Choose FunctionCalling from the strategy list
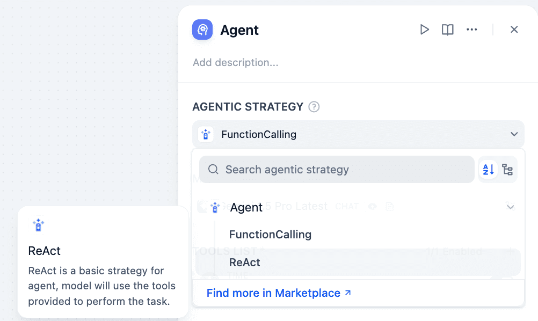Image resolution: width=538 pixels, height=321 pixels. pyautogui.click(x=270, y=235)
